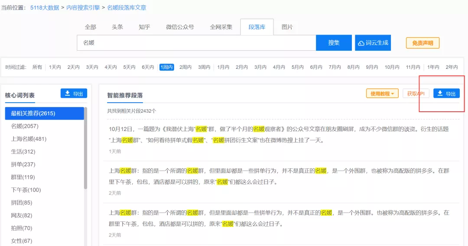Switch to the 微信公众号 tab
468x246 pixels.
(x=180, y=27)
